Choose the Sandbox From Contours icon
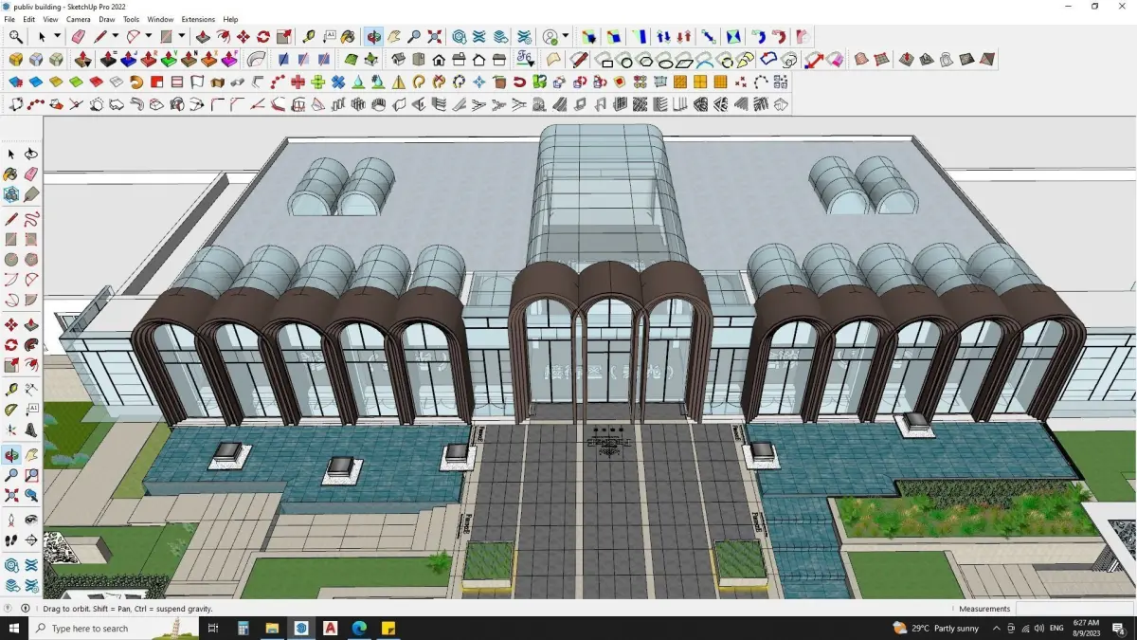 [x=861, y=59]
